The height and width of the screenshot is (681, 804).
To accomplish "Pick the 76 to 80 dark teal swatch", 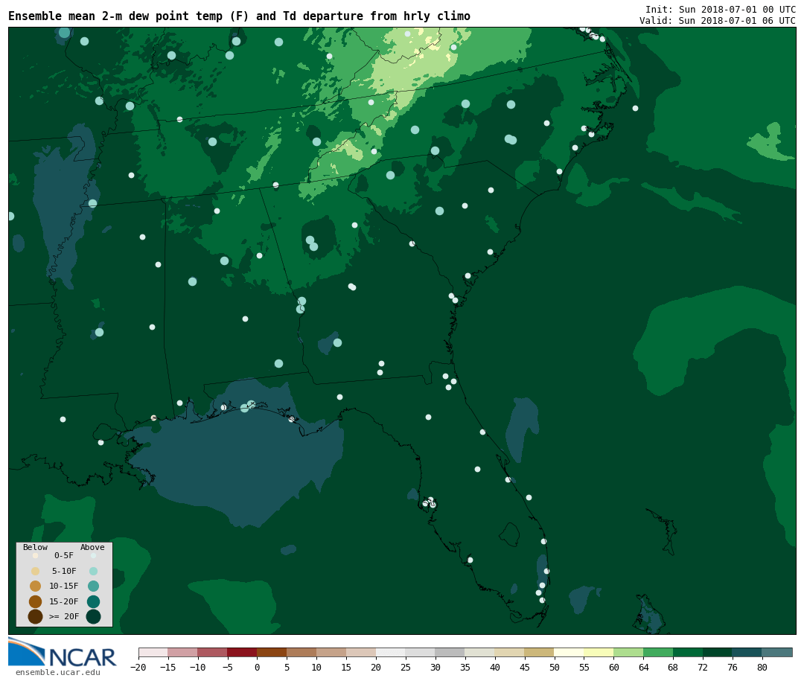I will 747,652.
